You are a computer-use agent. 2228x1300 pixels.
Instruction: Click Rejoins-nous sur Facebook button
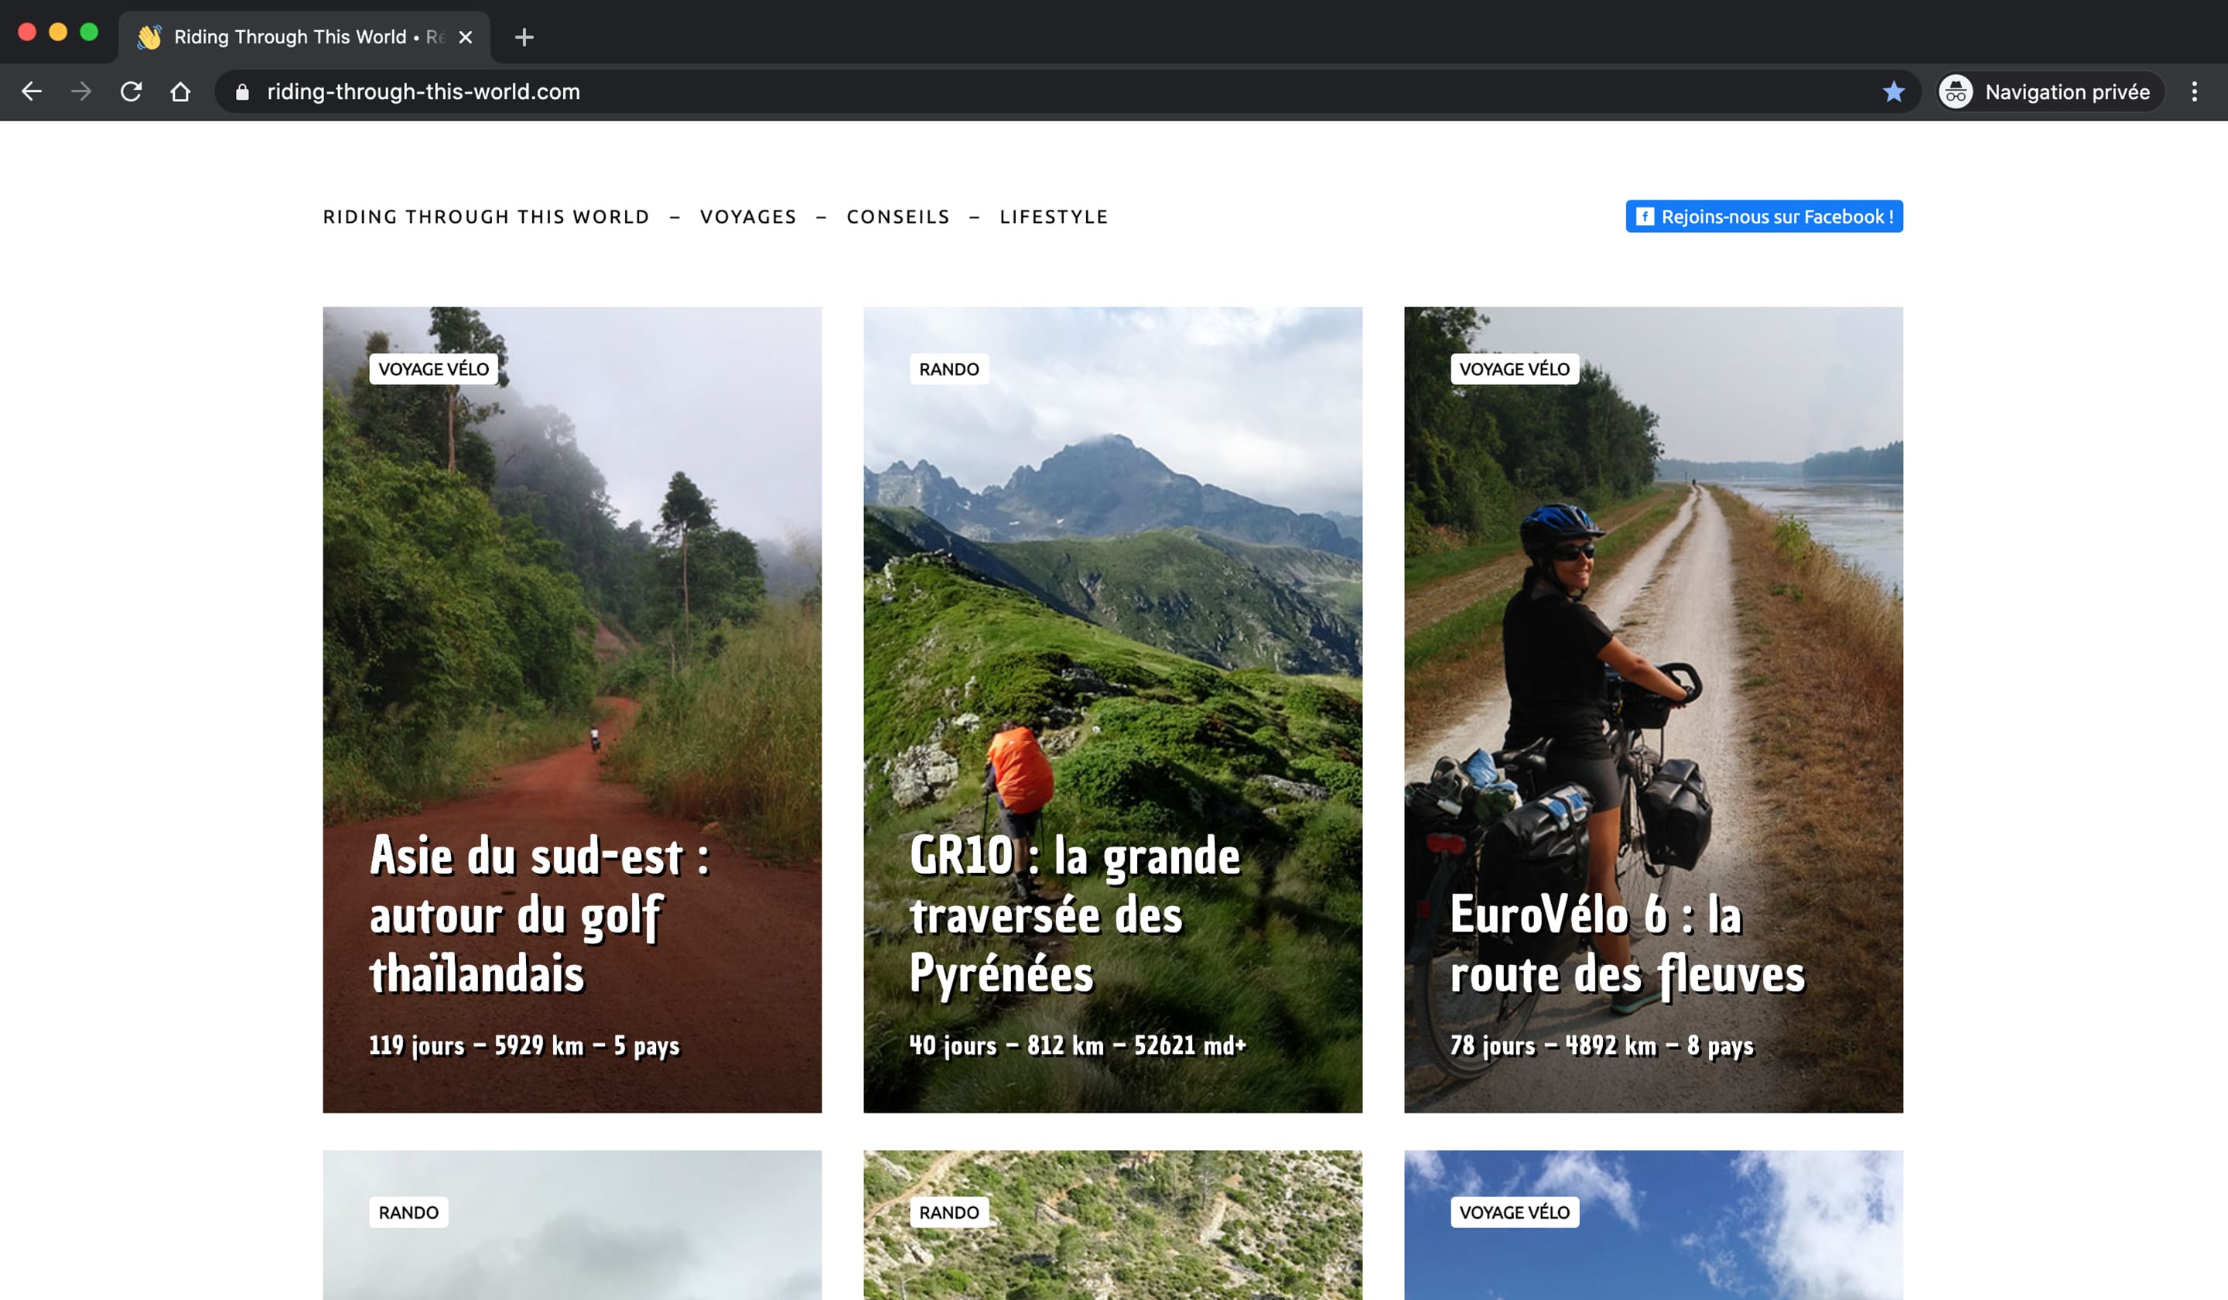pos(1764,217)
